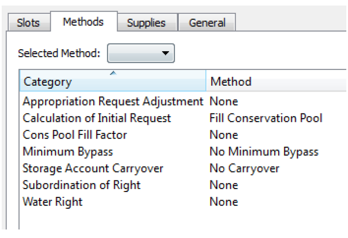Pick the Water Right category row

[x=52, y=202]
